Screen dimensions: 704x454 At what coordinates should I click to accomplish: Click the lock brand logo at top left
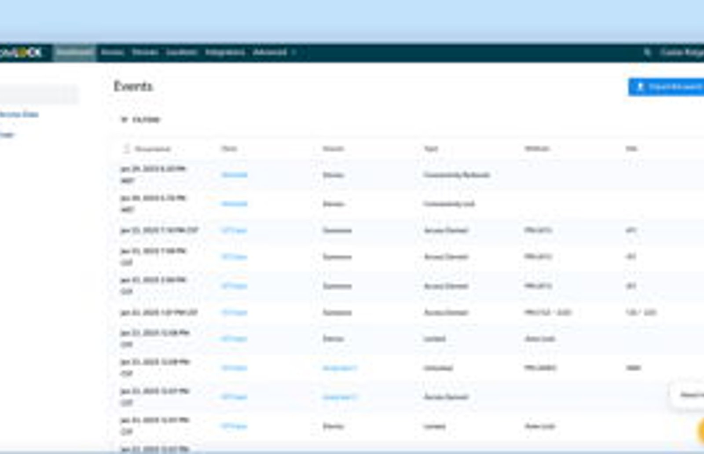click(x=21, y=52)
